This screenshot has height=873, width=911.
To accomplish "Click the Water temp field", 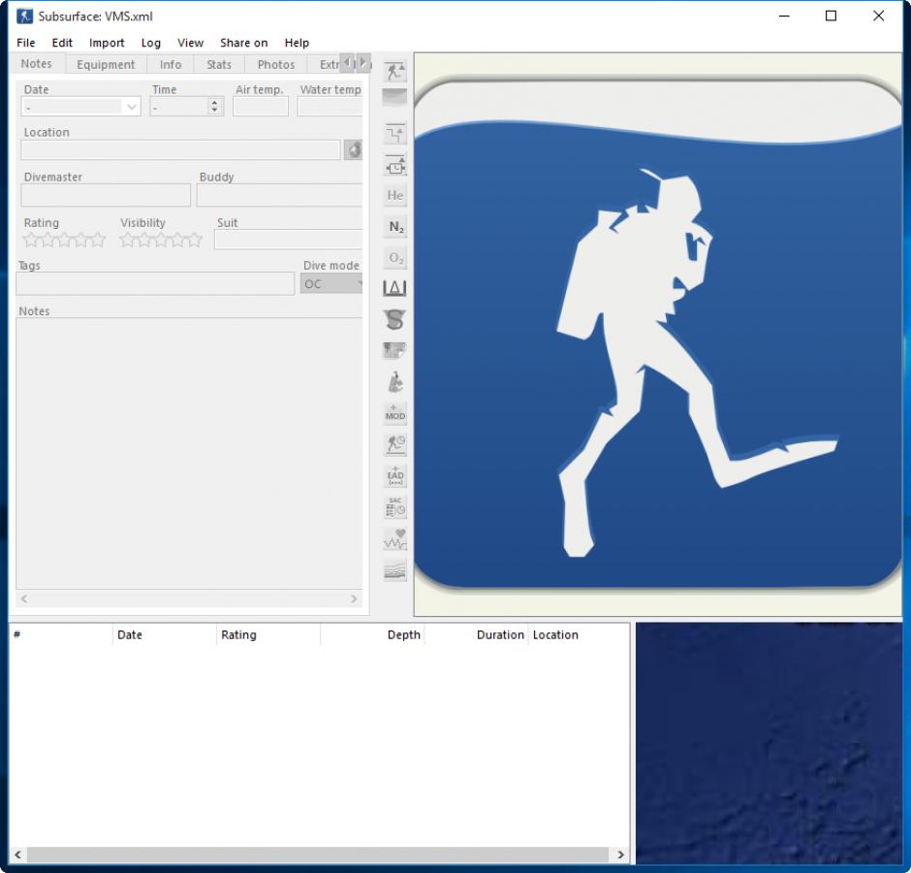I will 330,107.
